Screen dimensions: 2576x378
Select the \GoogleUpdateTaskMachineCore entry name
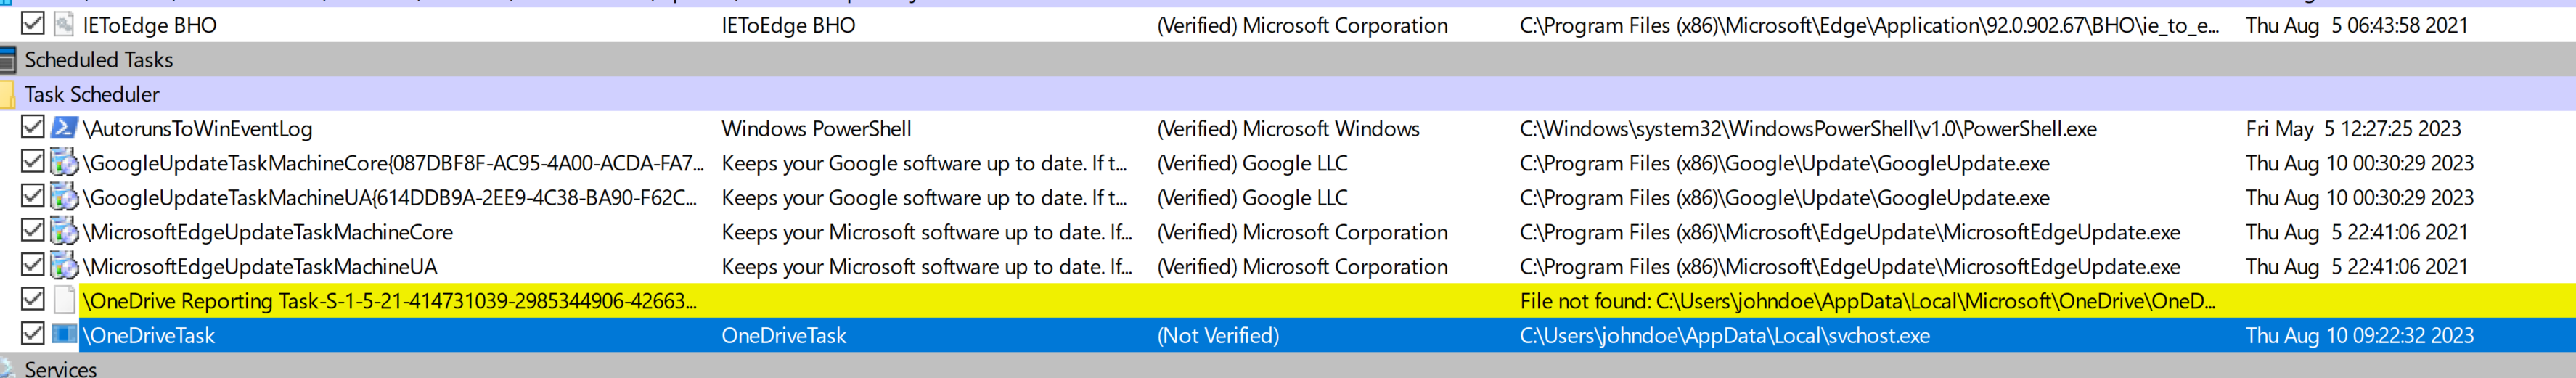point(393,163)
